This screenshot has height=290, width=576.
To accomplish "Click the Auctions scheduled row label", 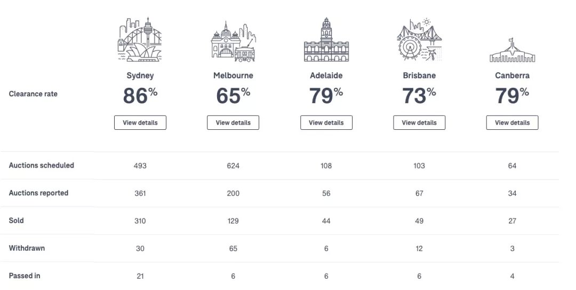I will coord(41,165).
